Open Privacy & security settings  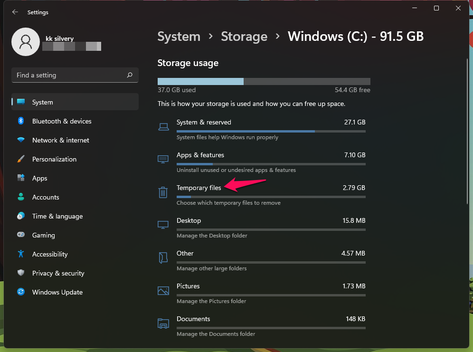pos(75,273)
